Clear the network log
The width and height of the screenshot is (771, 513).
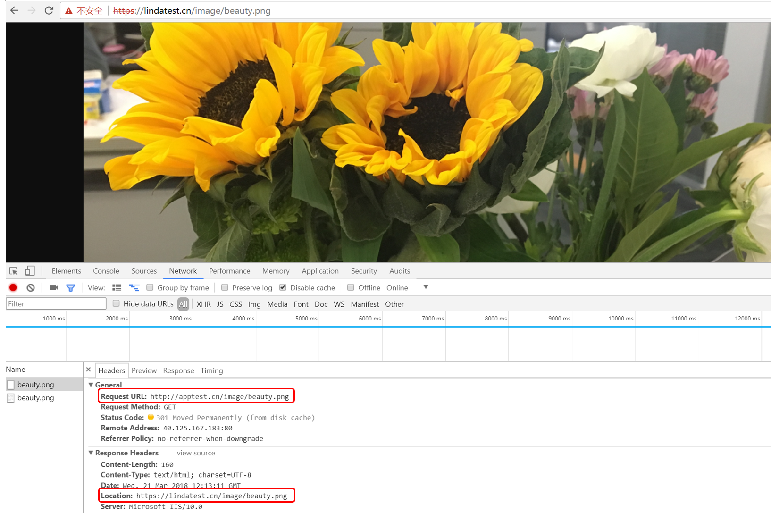[x=31, y=287]
